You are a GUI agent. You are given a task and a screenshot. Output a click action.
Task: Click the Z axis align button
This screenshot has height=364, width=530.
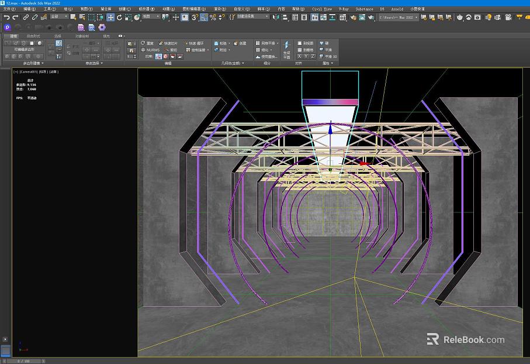(312, 57)
